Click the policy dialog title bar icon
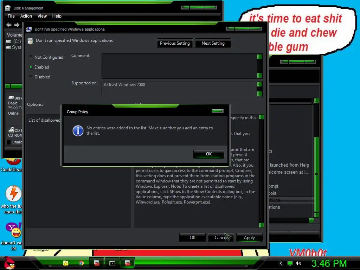Screen dimensions: 360x270 click(29, 29)
